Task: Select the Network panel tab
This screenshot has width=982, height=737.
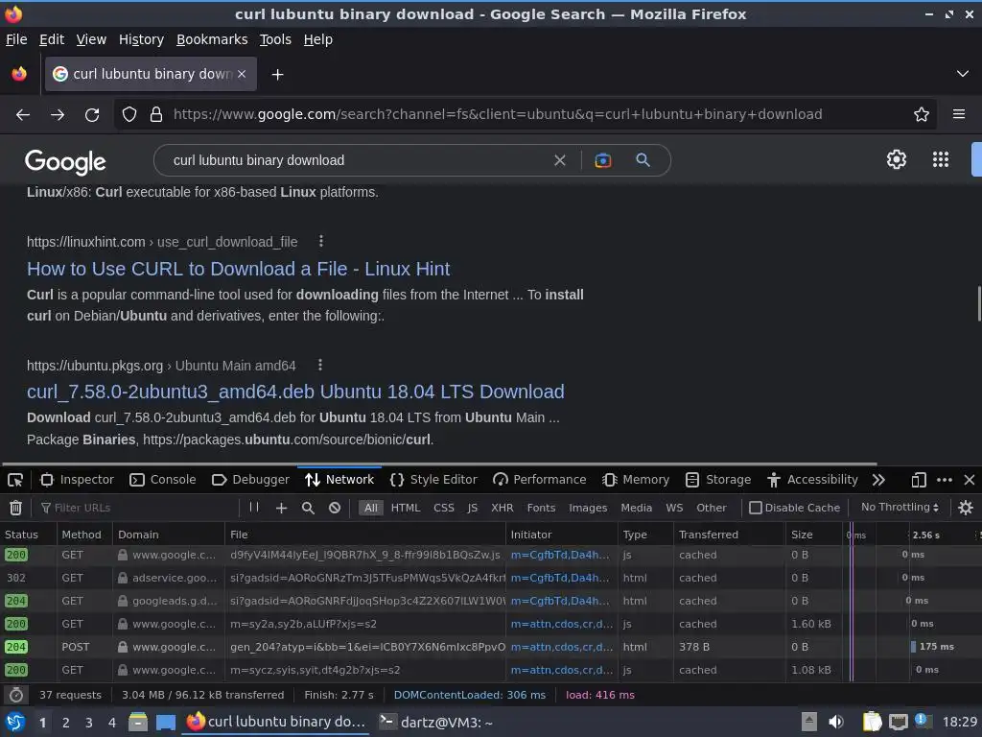Action: (339, 480)
